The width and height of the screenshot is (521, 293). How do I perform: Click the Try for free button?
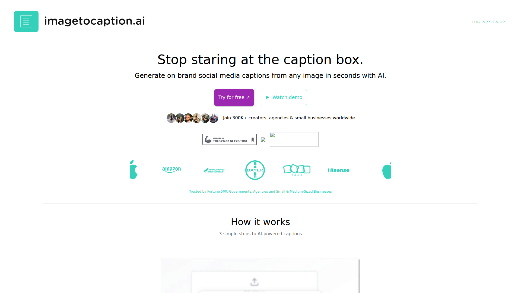(x=234, y=97)
